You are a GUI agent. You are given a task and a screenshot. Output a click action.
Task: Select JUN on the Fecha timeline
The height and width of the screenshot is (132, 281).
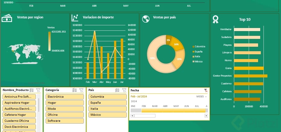point(189,110)
